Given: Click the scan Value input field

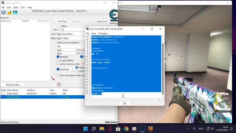Looking at the screenshot, I should point(73,30).
